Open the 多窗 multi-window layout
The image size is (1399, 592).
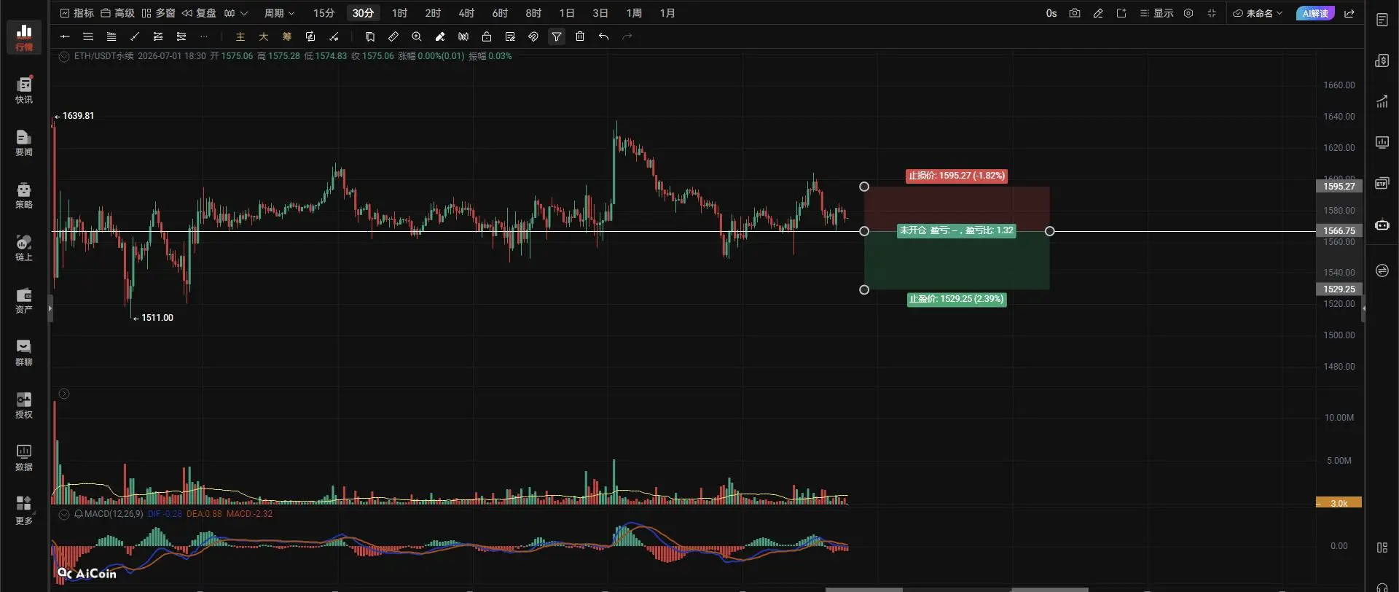158,13
